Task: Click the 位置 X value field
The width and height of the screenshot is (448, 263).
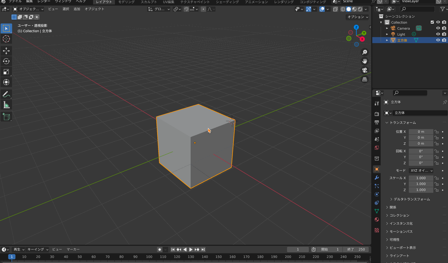Action: click(421, 132)
